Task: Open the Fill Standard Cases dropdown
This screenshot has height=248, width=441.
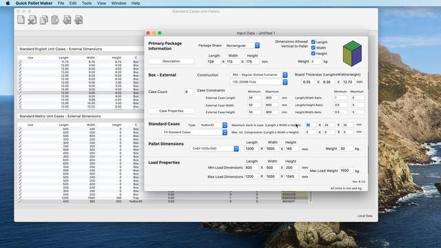Action: [194, 132]
